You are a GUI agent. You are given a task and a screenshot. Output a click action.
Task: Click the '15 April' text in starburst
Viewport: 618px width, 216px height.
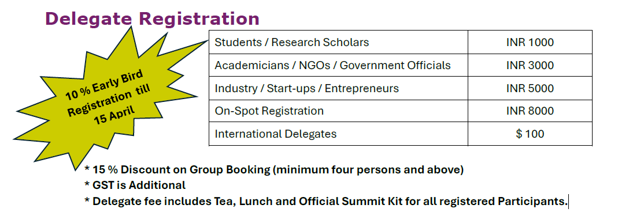coord(114,114)
